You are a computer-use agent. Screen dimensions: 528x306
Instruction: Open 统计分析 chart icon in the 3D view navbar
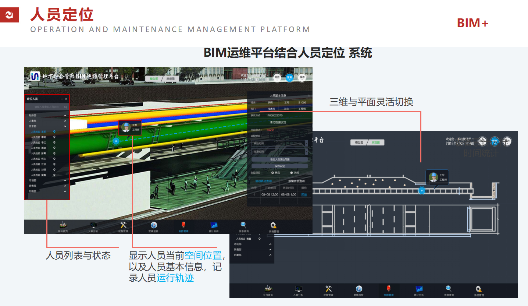[x=214, y=225]
